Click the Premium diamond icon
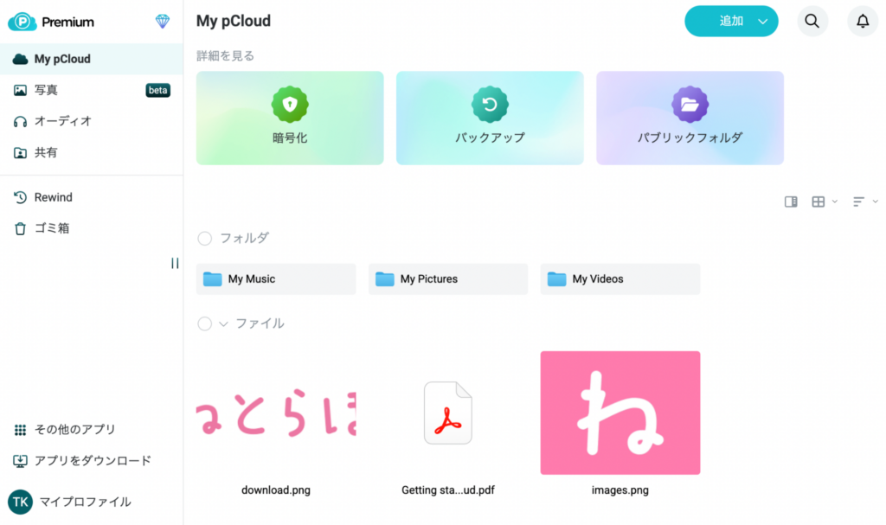 coord(163,22)
